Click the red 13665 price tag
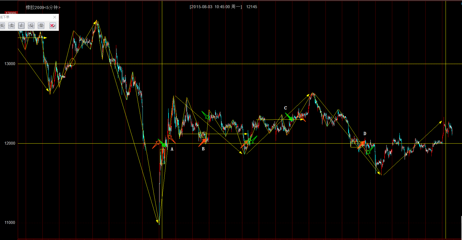 [11, 13]
